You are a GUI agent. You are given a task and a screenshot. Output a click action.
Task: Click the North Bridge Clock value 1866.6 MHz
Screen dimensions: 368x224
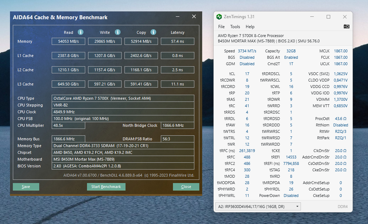(x=178, y=125)
